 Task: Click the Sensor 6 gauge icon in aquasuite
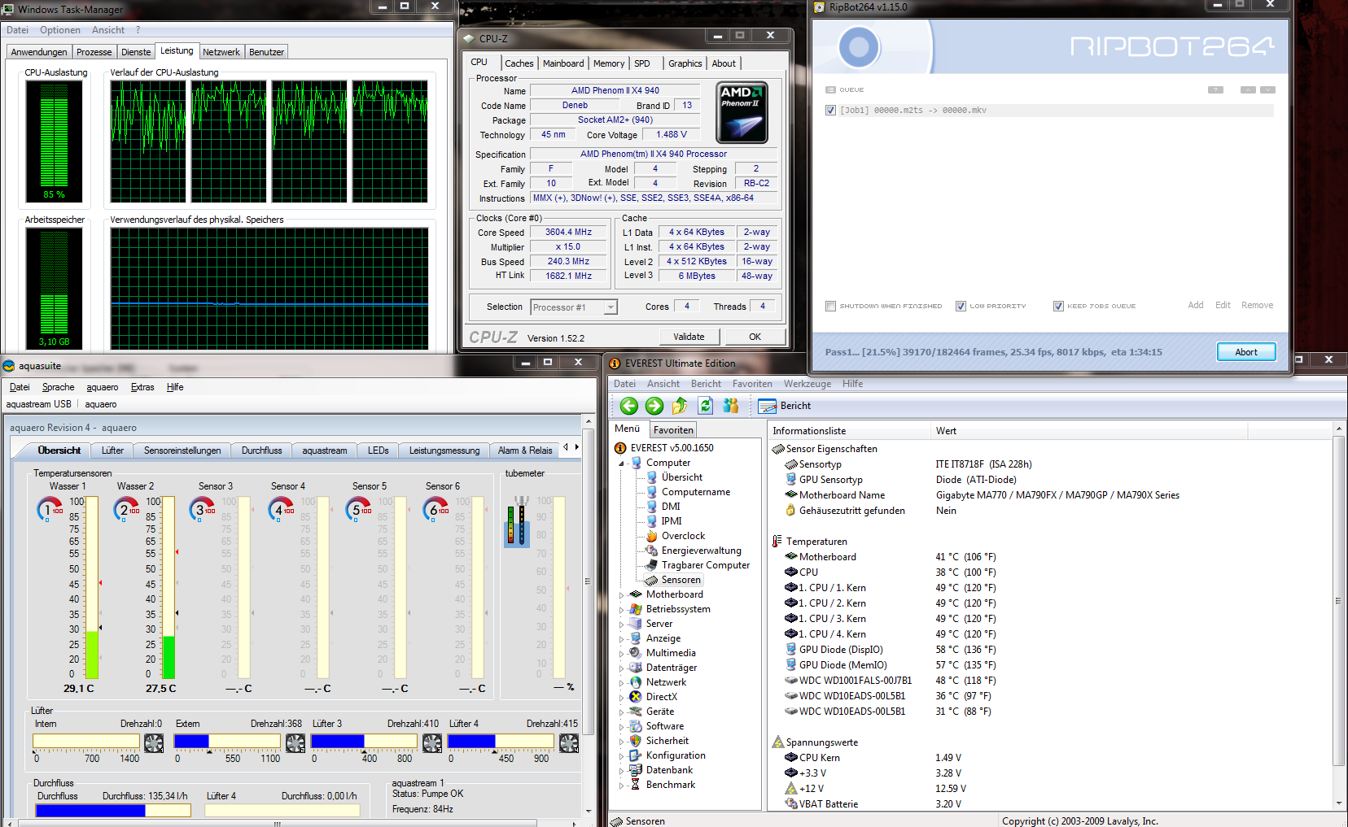click(435, 509)
